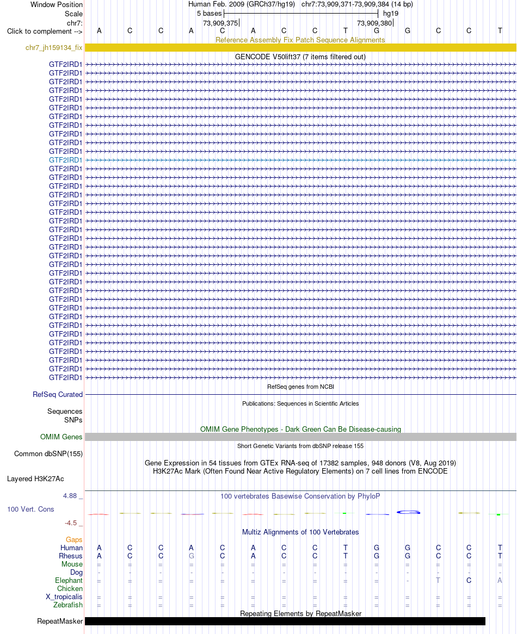This screenshot has height=634, width=517.
Task: Click the orange Gaps label
Action: [x=74, y=540]
